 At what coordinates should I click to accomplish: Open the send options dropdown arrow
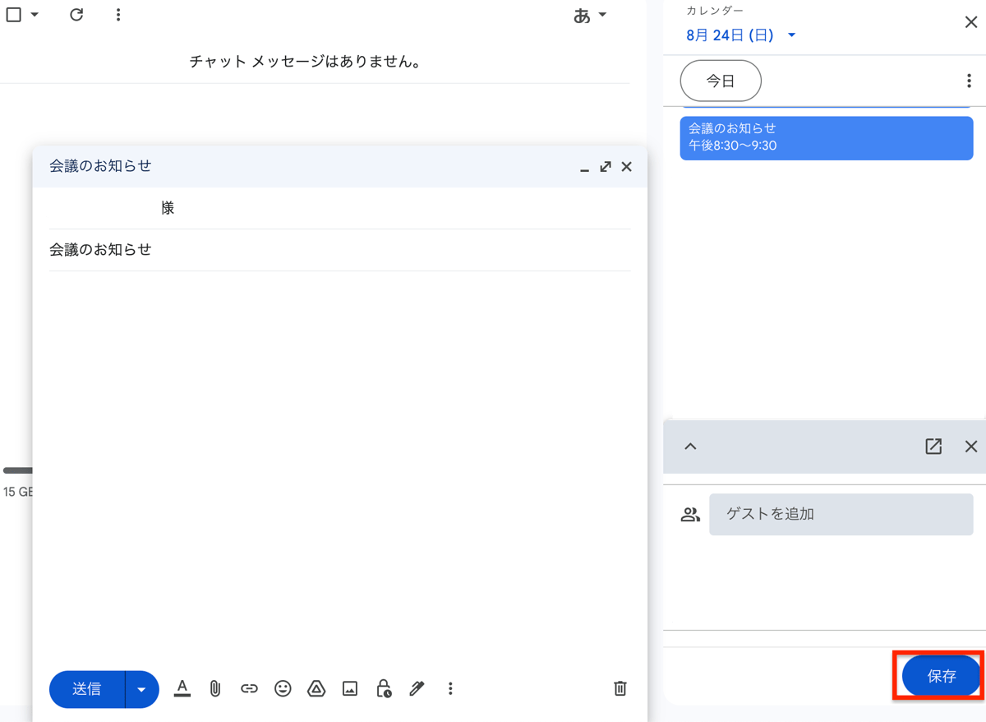pyautogui.click(x=142, y=689)
